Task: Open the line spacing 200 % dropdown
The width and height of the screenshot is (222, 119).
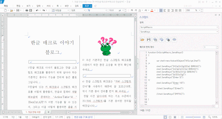Action: tap(199, 10)
